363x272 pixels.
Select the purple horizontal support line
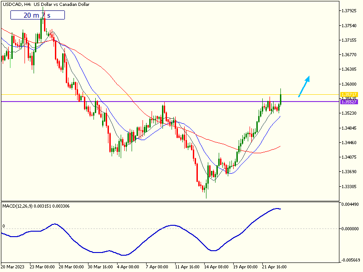point(136,102)
